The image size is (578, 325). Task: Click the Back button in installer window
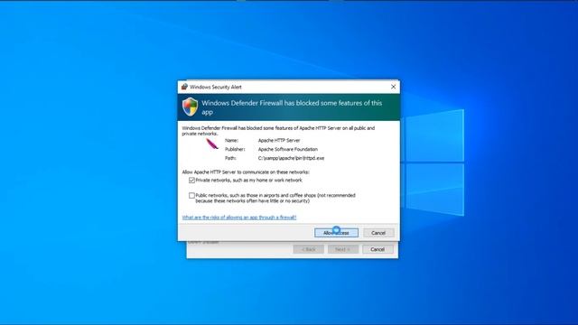pos(309,249)
